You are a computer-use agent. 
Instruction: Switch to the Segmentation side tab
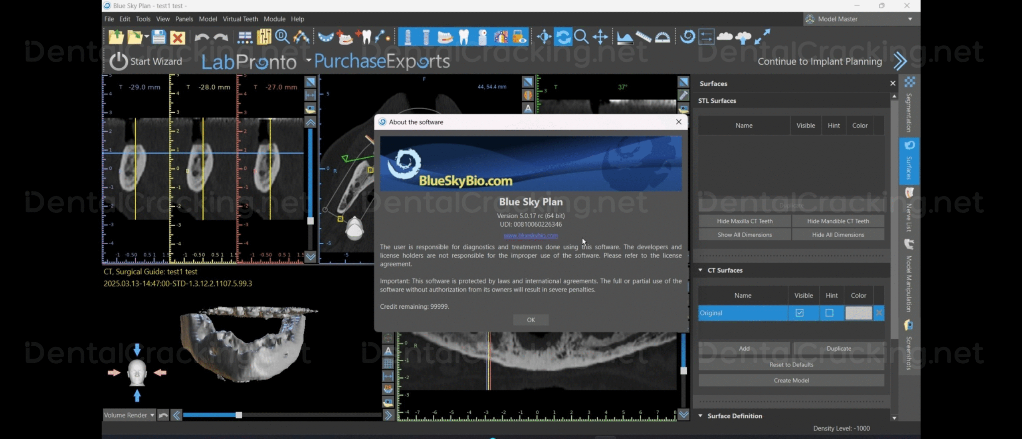point(909,107)
